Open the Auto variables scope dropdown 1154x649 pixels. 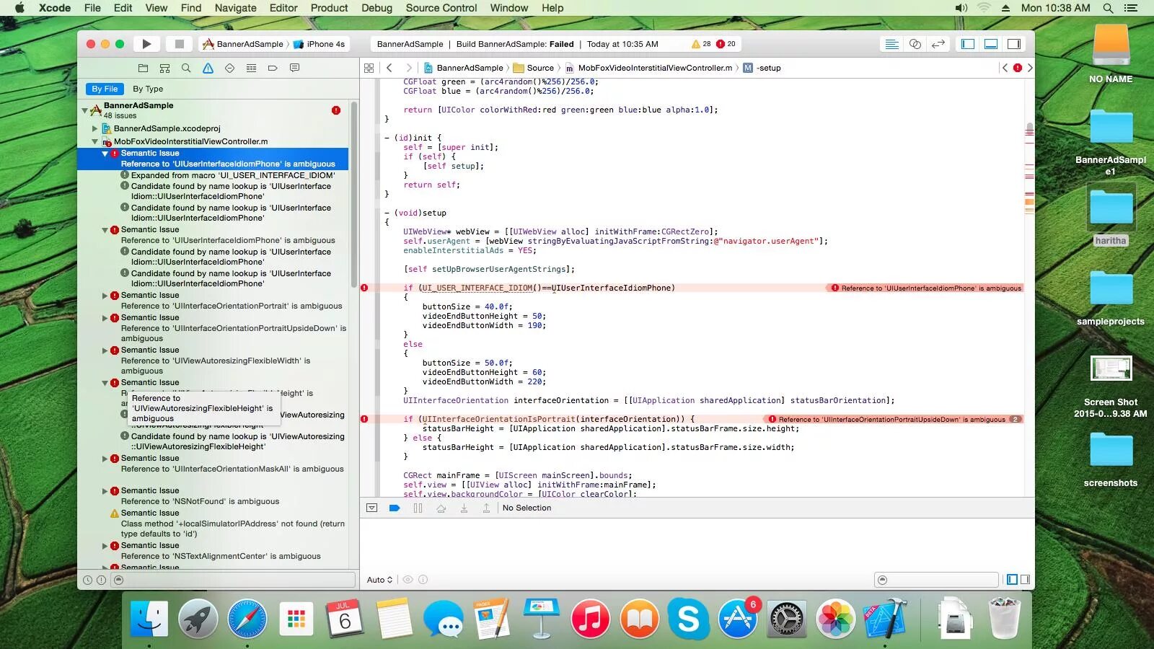click(x=379, y=580)
